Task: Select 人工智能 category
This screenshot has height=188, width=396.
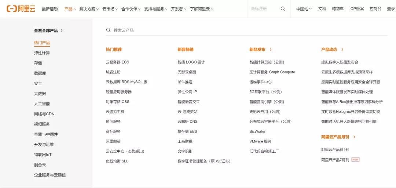Action: pos(42,104)
